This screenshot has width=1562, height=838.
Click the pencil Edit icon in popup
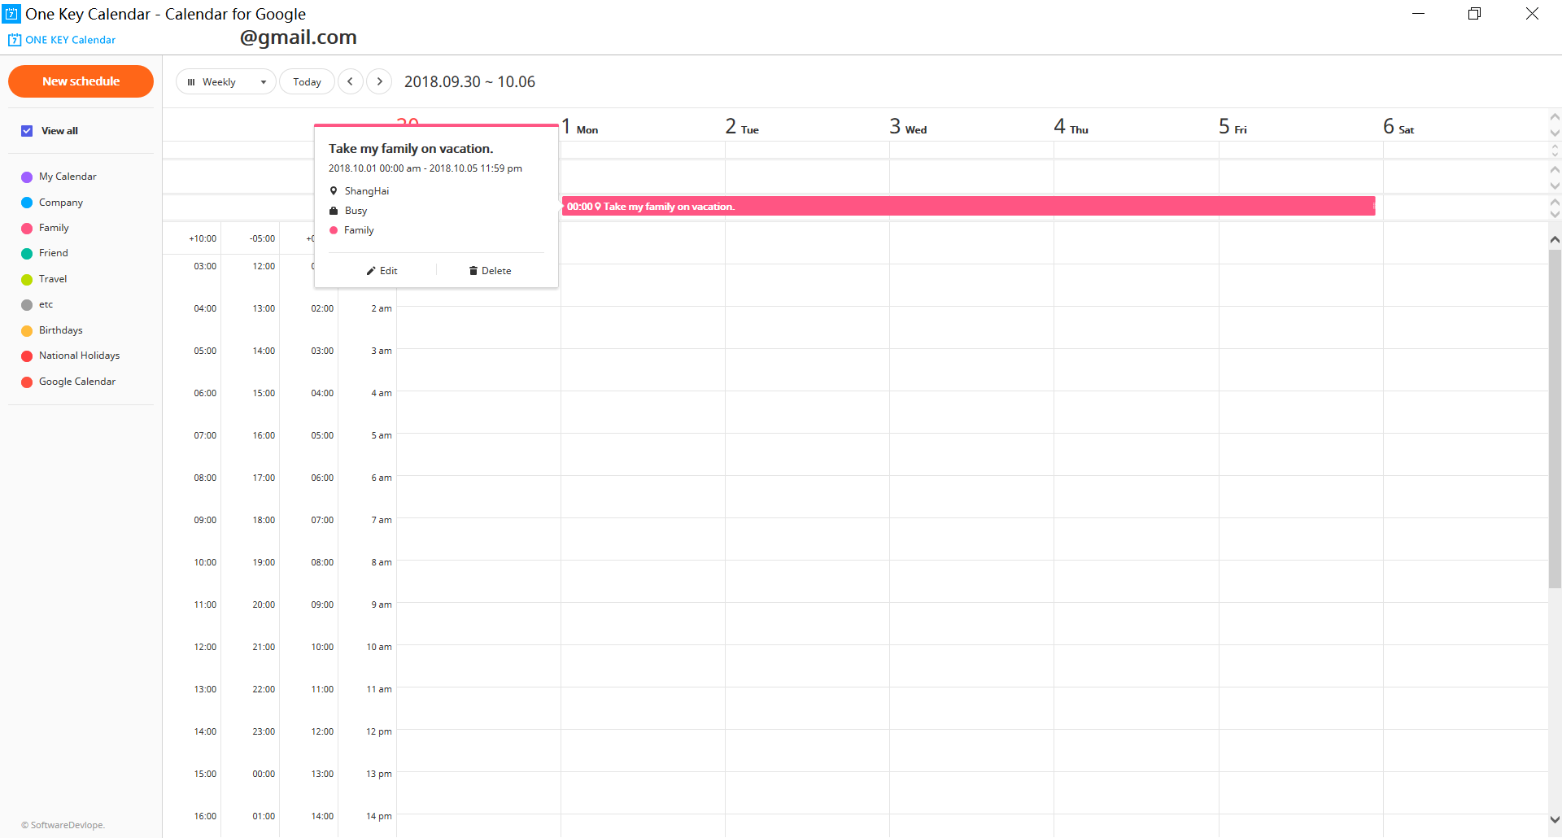coord(371,271)
